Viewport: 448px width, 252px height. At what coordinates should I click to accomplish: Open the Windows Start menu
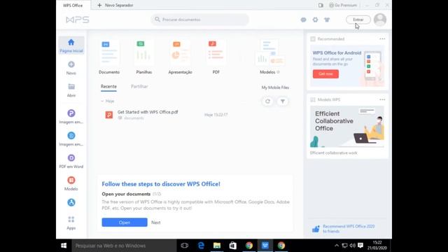point(64,246)
